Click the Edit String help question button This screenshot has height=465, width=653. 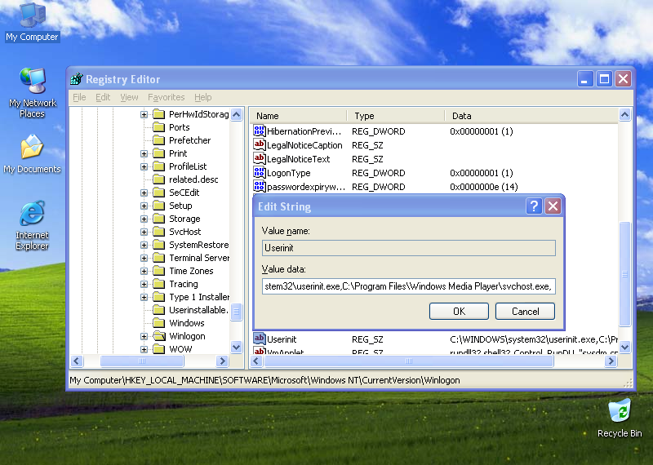pos(534,206)
